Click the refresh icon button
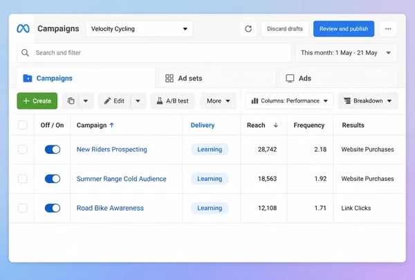This screenshot has height=280, width=415. click(248, 28)
